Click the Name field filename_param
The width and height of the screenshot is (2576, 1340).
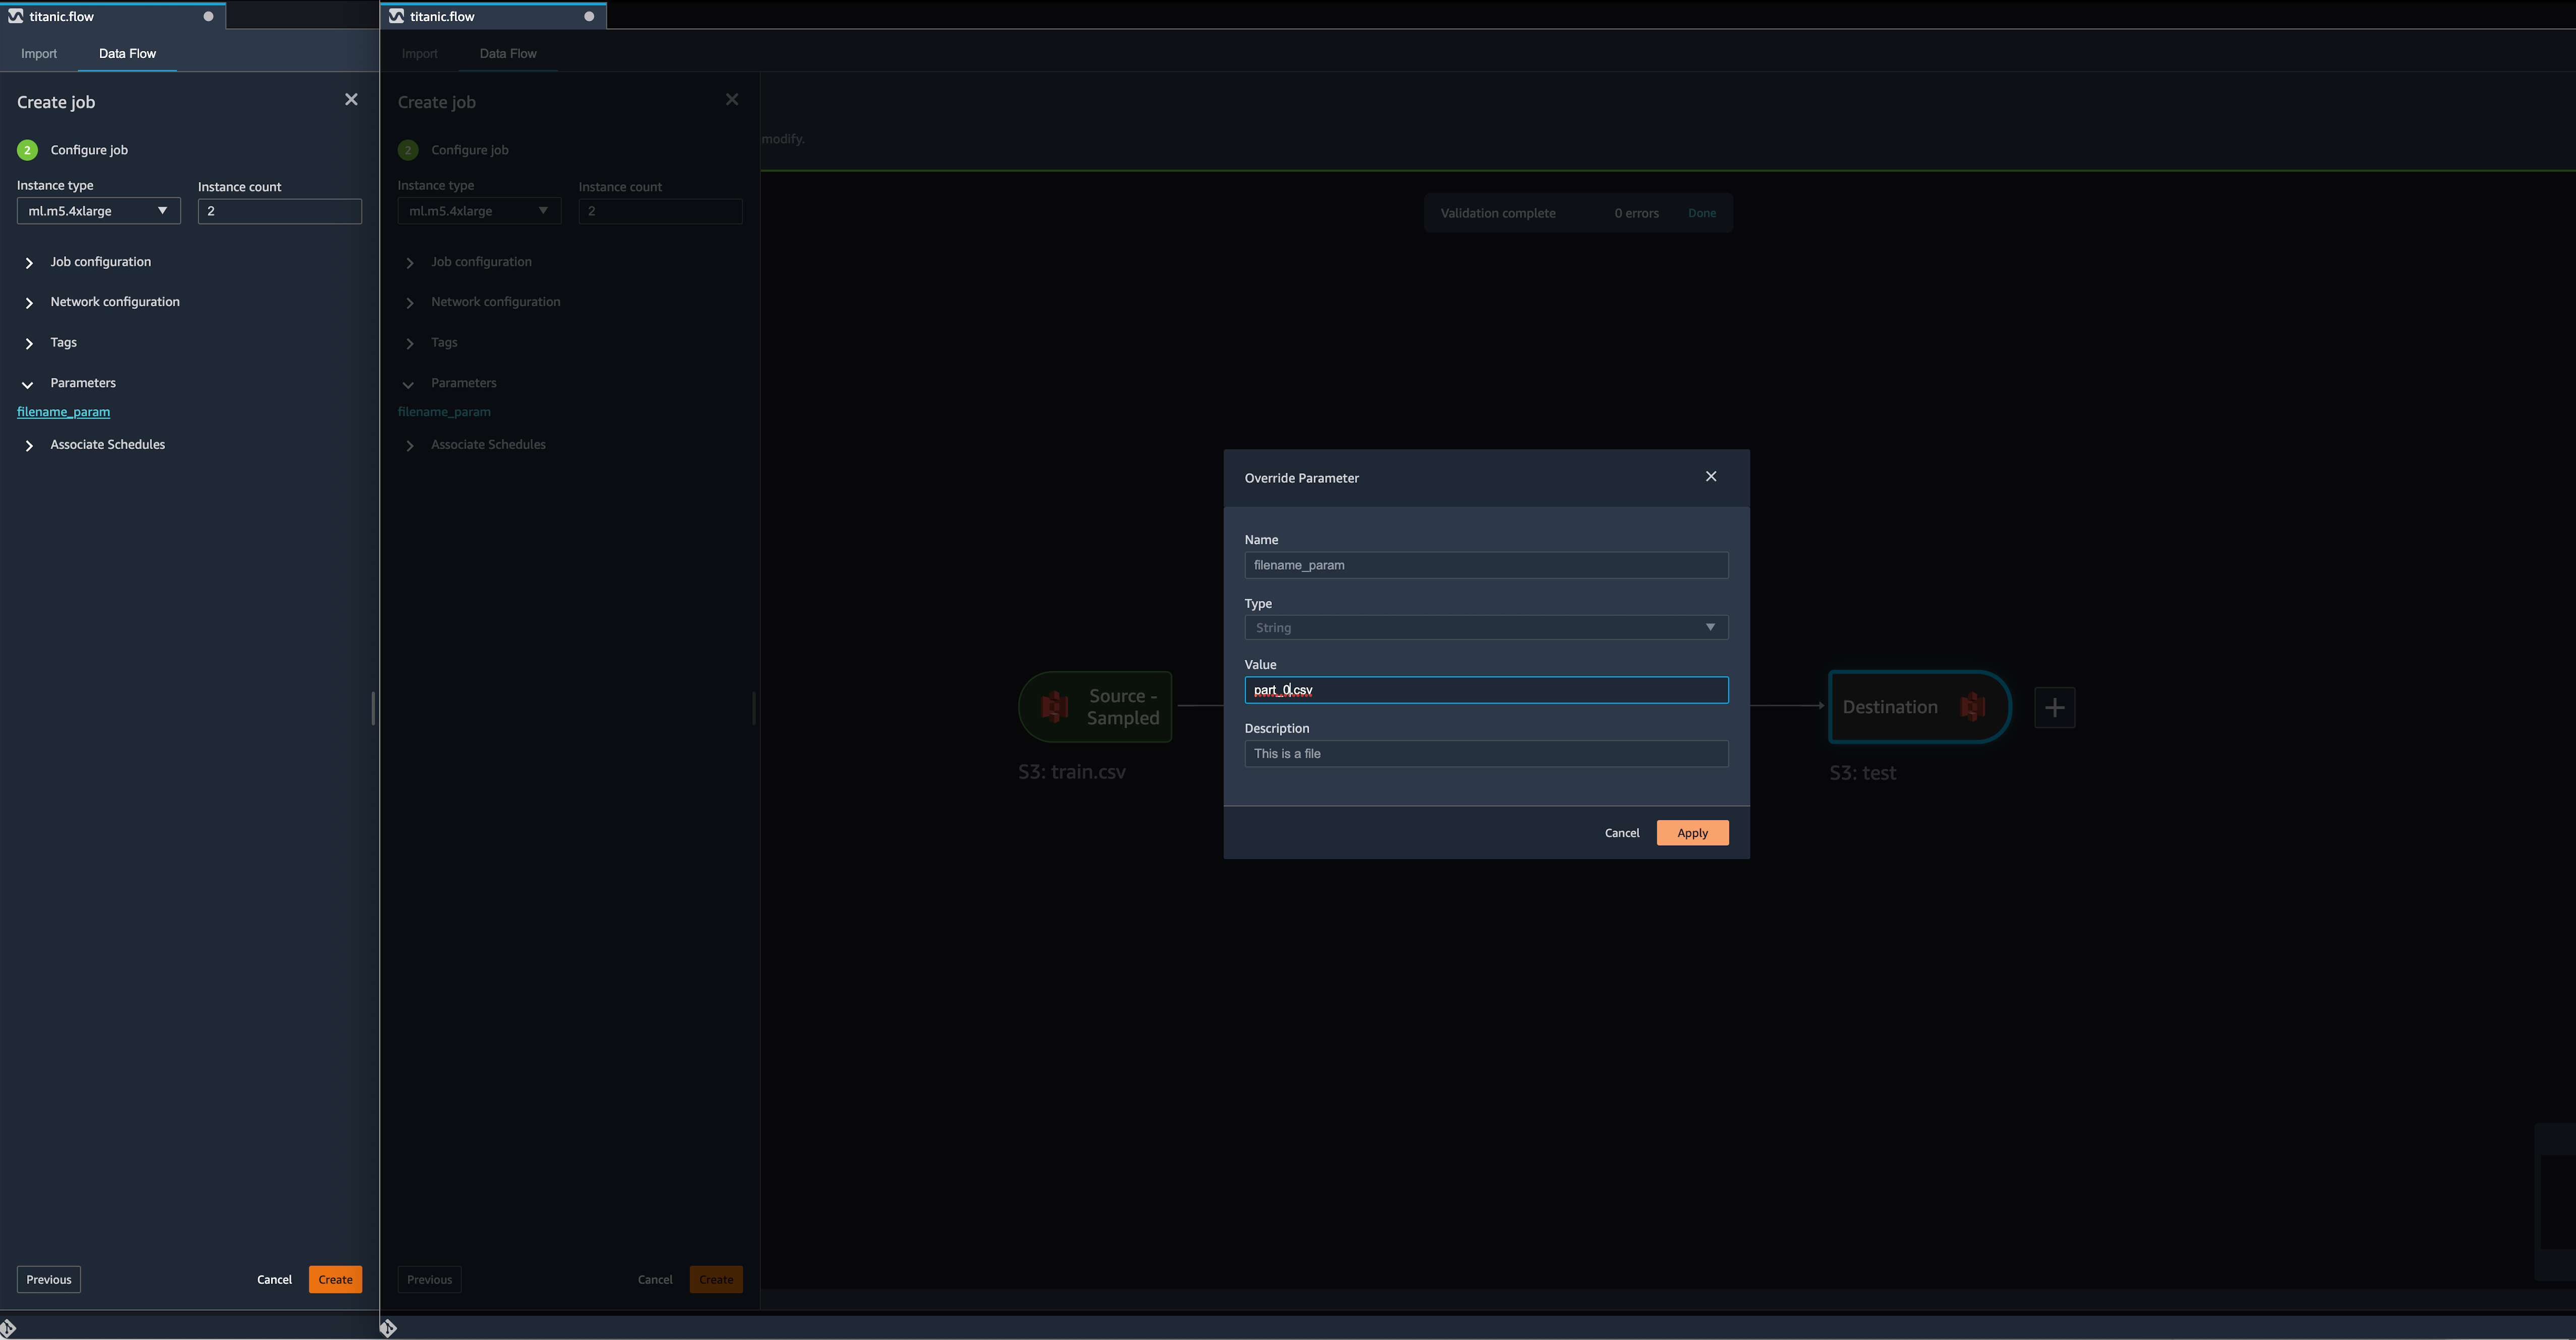click(1485, 566)
